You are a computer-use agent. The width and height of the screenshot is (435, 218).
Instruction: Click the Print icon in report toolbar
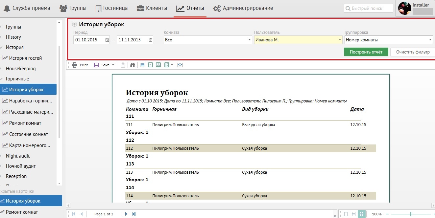click(x=75, y=65)
